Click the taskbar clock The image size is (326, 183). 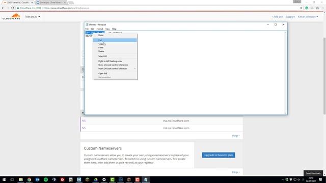coord(311,179)
